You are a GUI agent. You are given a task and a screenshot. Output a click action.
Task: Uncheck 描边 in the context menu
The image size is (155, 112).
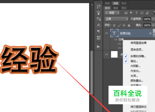[x=134, y=61]
